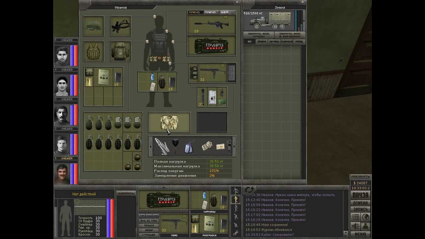Screen dimensions: 425x239
Task: Open the squad member person icon
Action: tap(365, 226)
